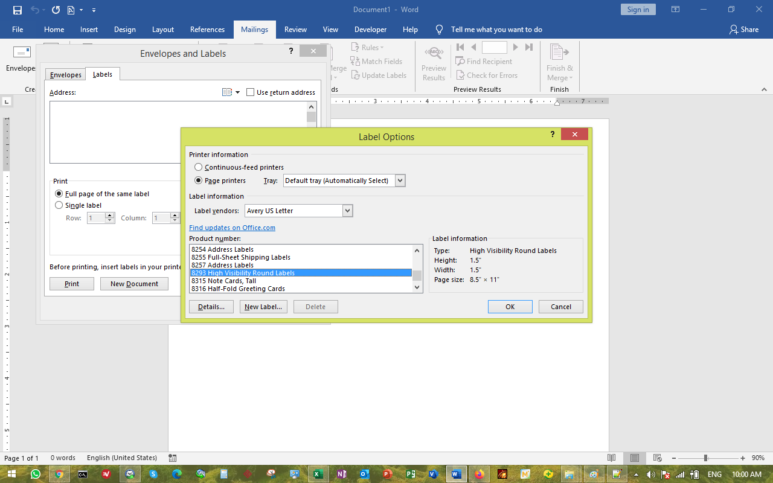
Task: Select Page printers radio button
Action: pos(199,181)
